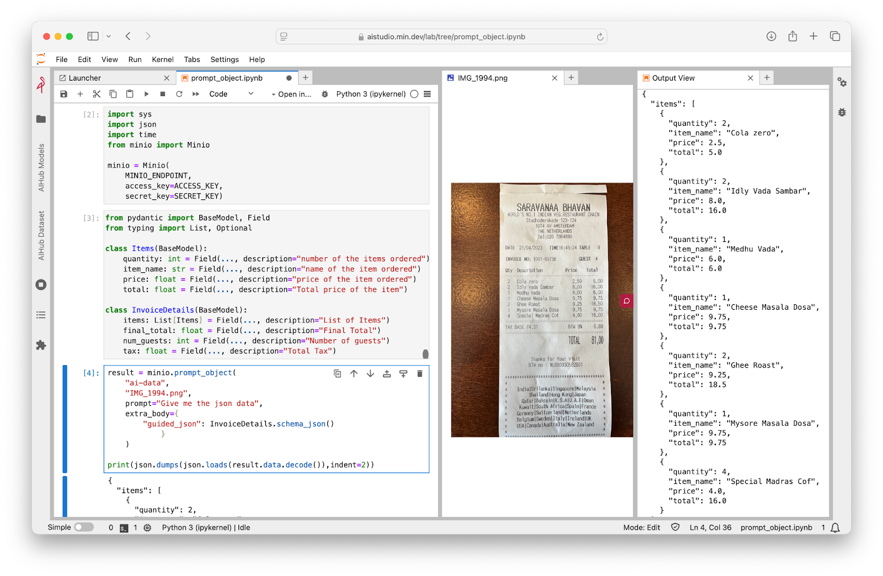Image resolution: width=883 pixels, height=576 pixels.
Task: Cut the selected cell with scissors icon
Action: click(97, 94)
